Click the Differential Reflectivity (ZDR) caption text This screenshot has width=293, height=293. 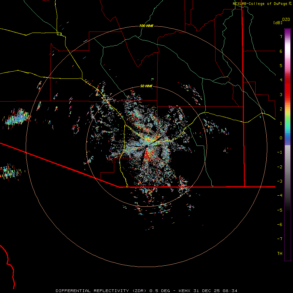[102, 291]
